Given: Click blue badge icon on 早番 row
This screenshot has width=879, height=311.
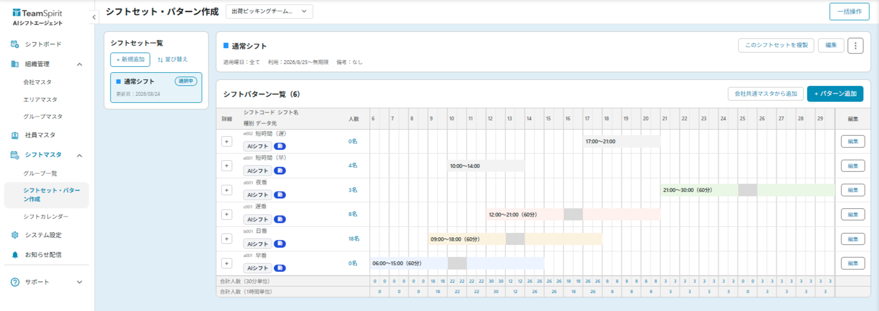Looking at the screenshot, I should coord(280,268).
